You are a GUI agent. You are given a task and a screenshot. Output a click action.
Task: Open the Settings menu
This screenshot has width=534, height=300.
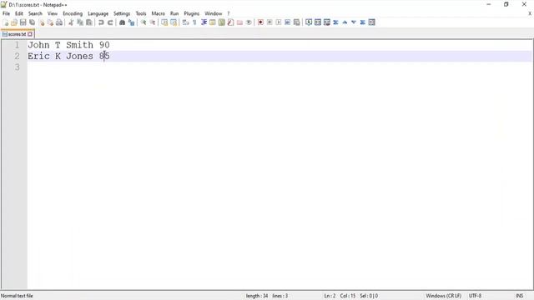[x=122, y=13]
